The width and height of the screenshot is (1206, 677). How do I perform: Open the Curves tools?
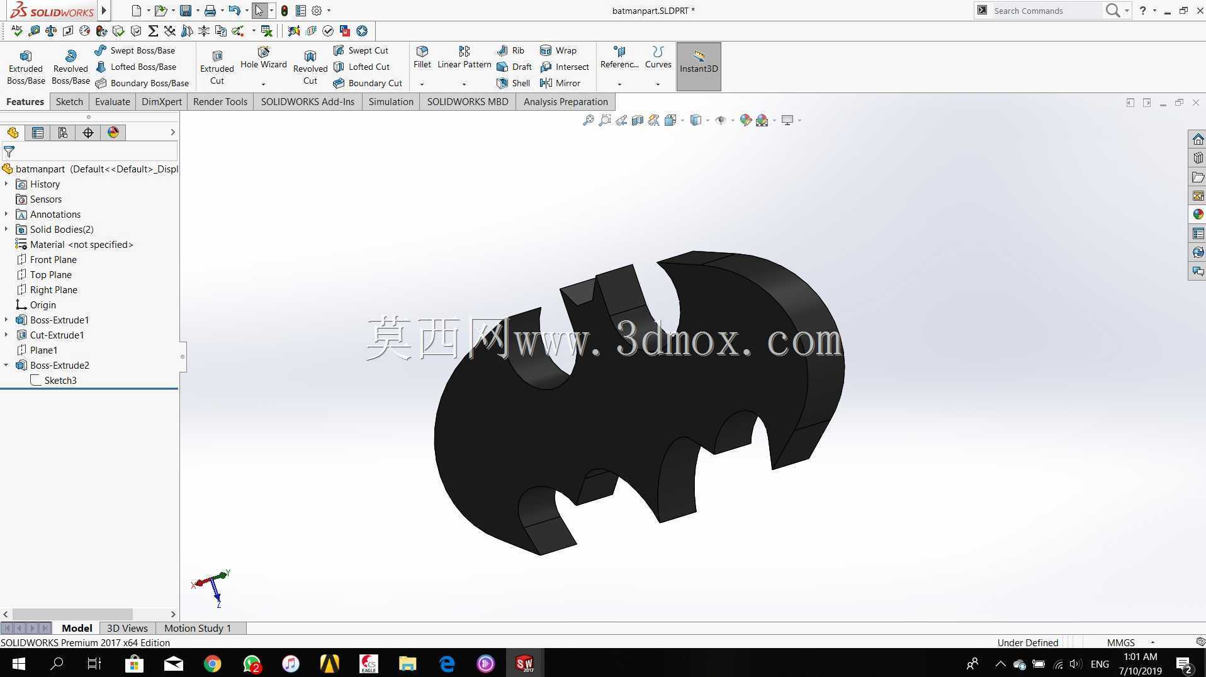pyautogui.click(x=658, y=57)
